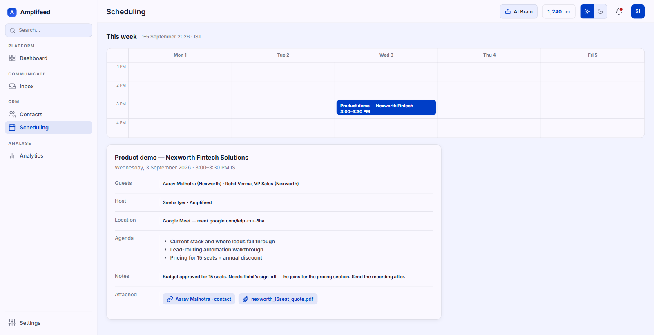Click the Google Meet link text
The height and width of the screenshot is (335, 654).
pyautogui.click(x=214, y=221)
